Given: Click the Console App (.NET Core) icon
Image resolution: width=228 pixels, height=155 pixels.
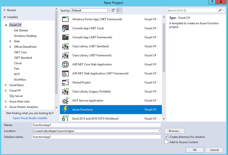Looking at the screenshot, I should [65, 28].
